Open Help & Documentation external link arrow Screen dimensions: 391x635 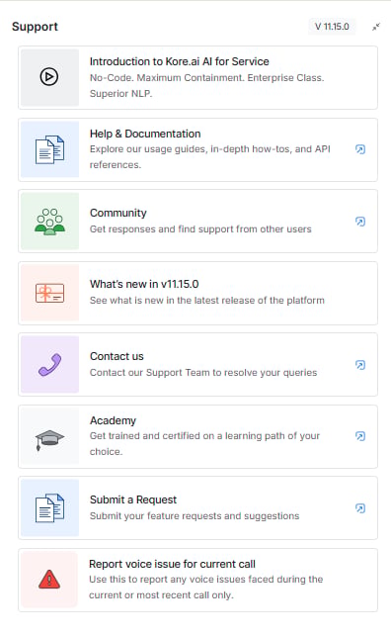click(x=360, y=149)
